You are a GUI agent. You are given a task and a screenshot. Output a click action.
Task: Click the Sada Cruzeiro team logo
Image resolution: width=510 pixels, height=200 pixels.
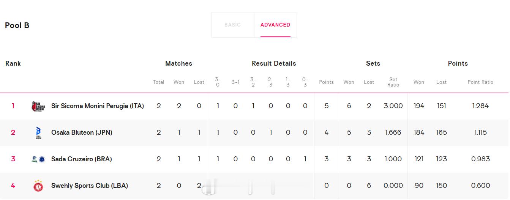tap(38, 159)
